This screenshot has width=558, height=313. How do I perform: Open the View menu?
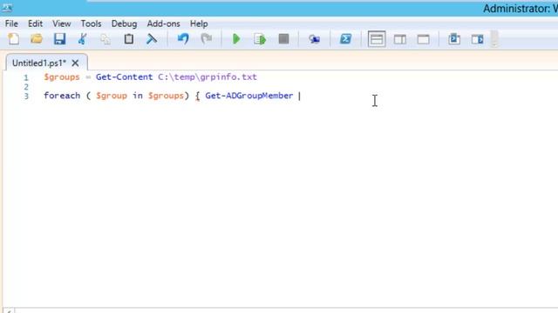point(62,23)
